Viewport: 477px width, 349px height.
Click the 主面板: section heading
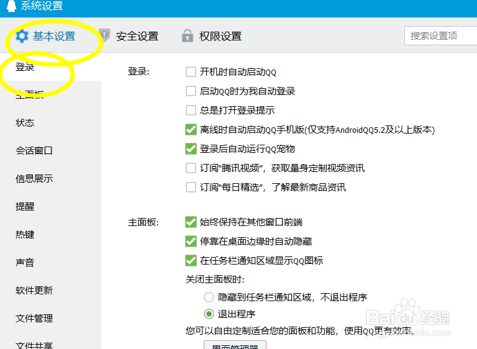tap(143, 222)
